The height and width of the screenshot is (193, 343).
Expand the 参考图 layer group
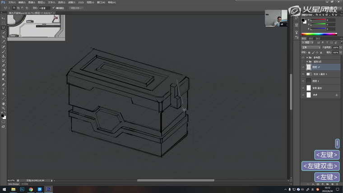tap(307, 58)
